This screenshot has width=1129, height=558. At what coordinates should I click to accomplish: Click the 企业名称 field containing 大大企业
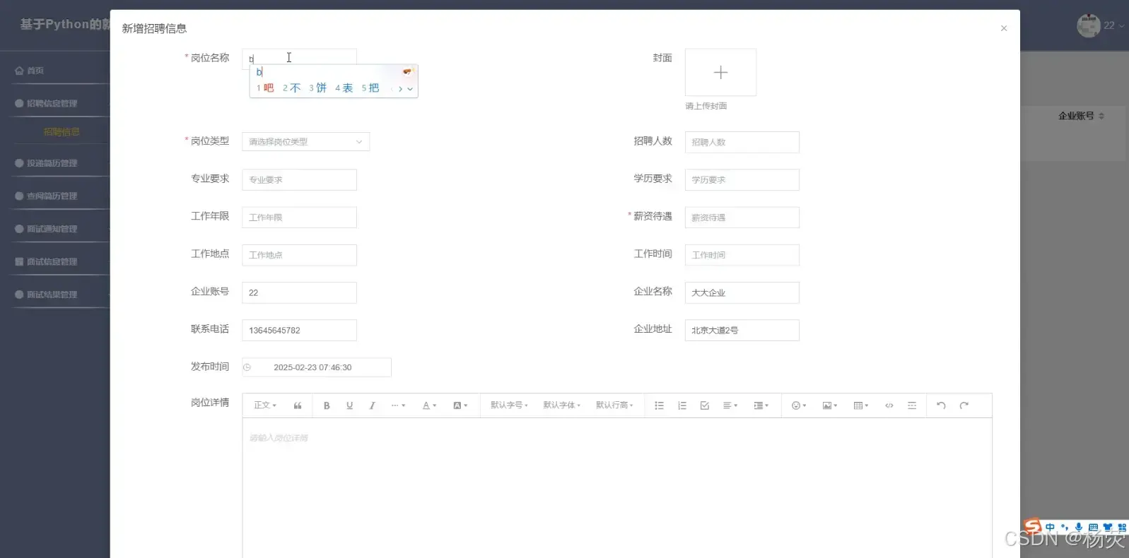point(742,292)
